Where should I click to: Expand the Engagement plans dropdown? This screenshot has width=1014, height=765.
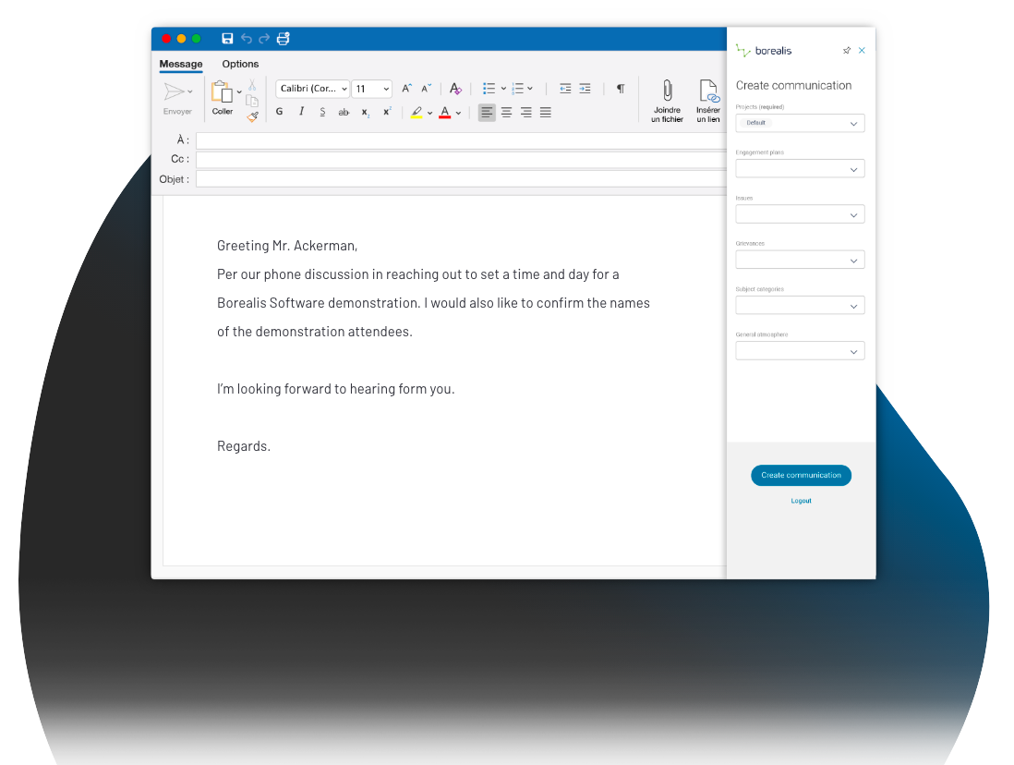point(800,169)
